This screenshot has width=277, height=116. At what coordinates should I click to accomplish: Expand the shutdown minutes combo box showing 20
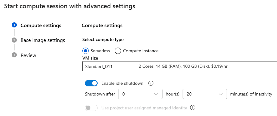[x=204, y=94]
